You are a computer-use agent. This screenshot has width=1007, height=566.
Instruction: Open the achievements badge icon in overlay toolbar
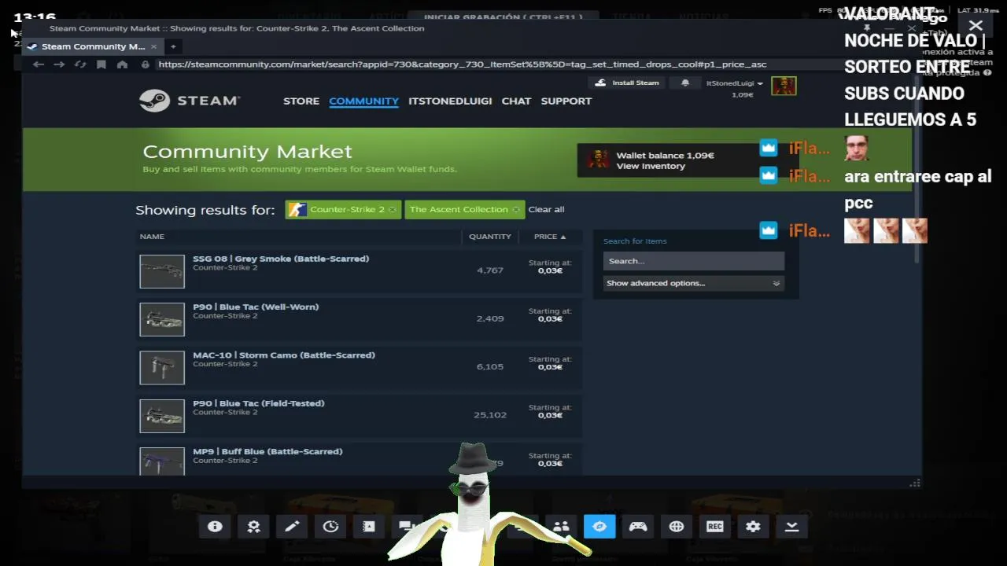pos(253,527)
